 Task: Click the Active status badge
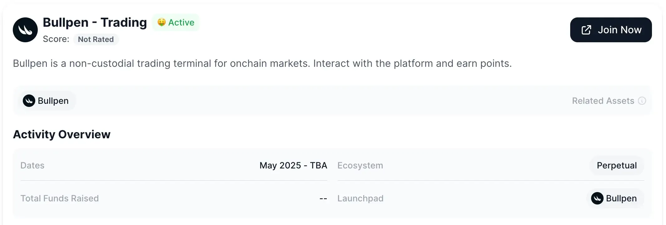[176, 22]
